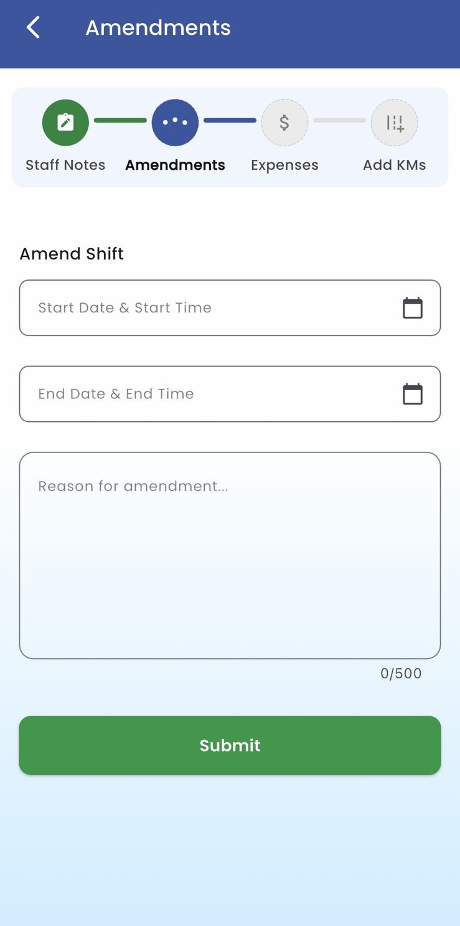Click the green progress line after Staff Notes
The height and width of the screenshot is (926, 460).
click(x=120, y=121)
